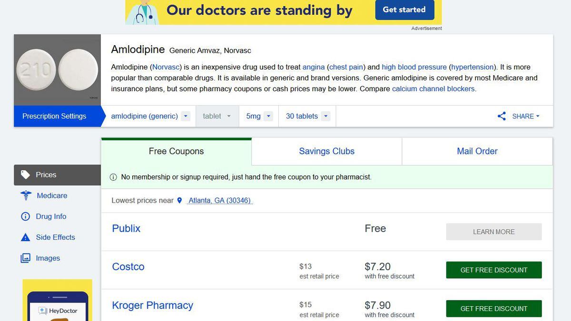
Task: Click the Drug Info circle icon
Action: click(x=26, y=216)
